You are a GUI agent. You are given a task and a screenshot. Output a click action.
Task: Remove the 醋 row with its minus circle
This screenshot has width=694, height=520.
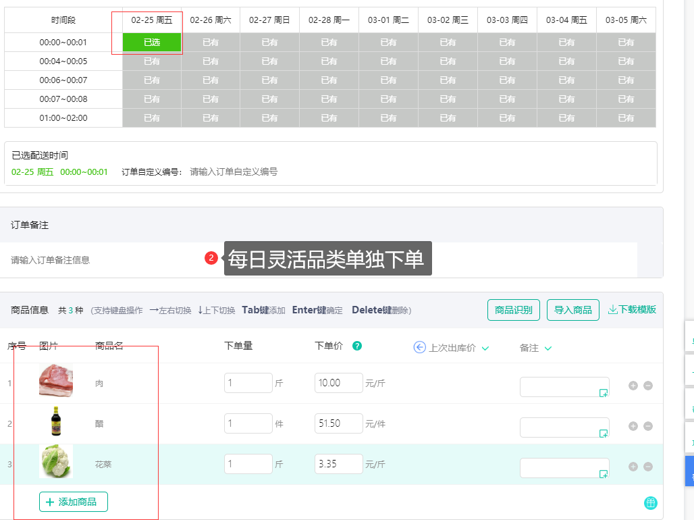pos(647,426)
